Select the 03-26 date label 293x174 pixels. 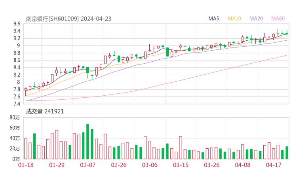pyautogui.click(x=212, y=165)
